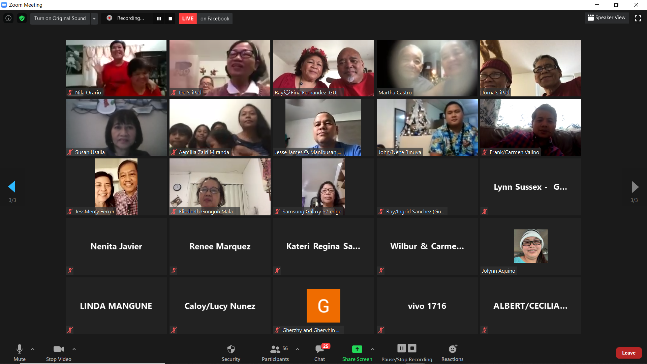Open the Reactions menu
Viewport: 647px width, 364px height.
point(453,353)
